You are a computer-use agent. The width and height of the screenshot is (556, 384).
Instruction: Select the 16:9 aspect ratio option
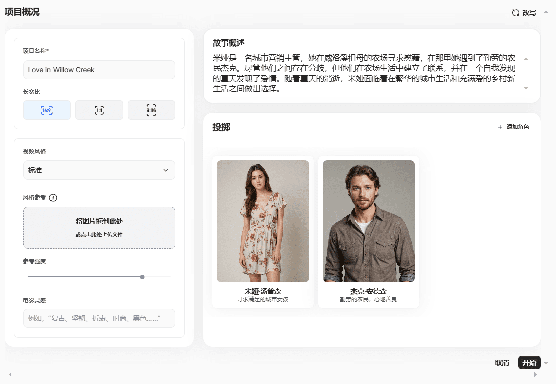(47, 110)
